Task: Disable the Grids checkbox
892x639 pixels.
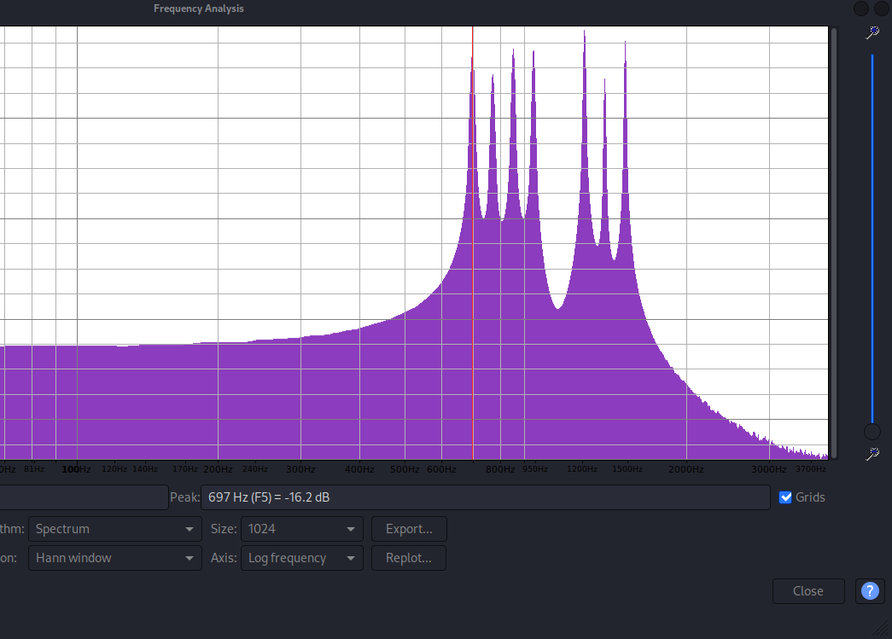Action: 786,497
